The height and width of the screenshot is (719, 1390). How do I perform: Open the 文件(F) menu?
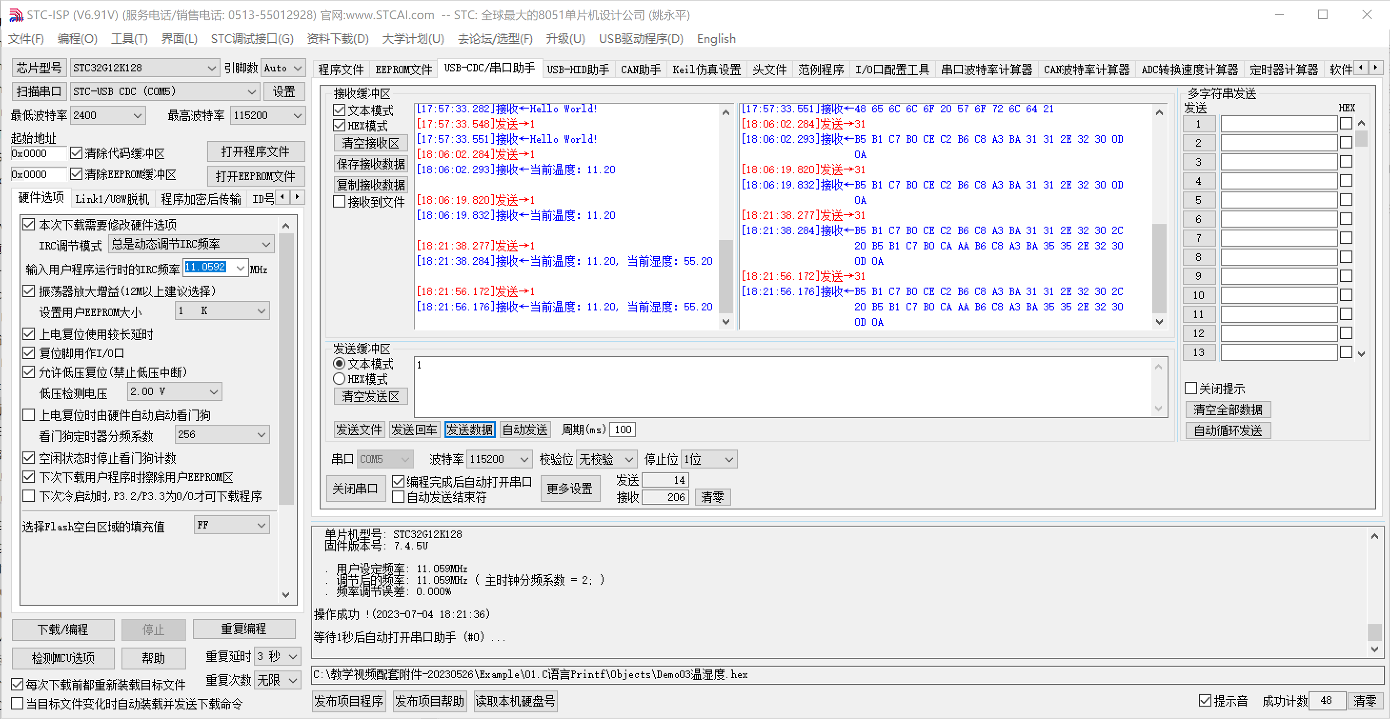pyautogui.click(x=26, y=39)
